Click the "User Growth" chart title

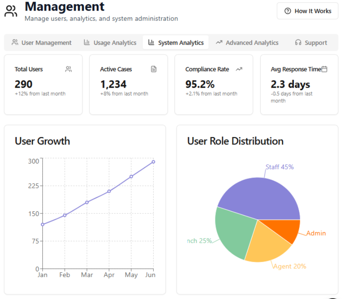42,141
